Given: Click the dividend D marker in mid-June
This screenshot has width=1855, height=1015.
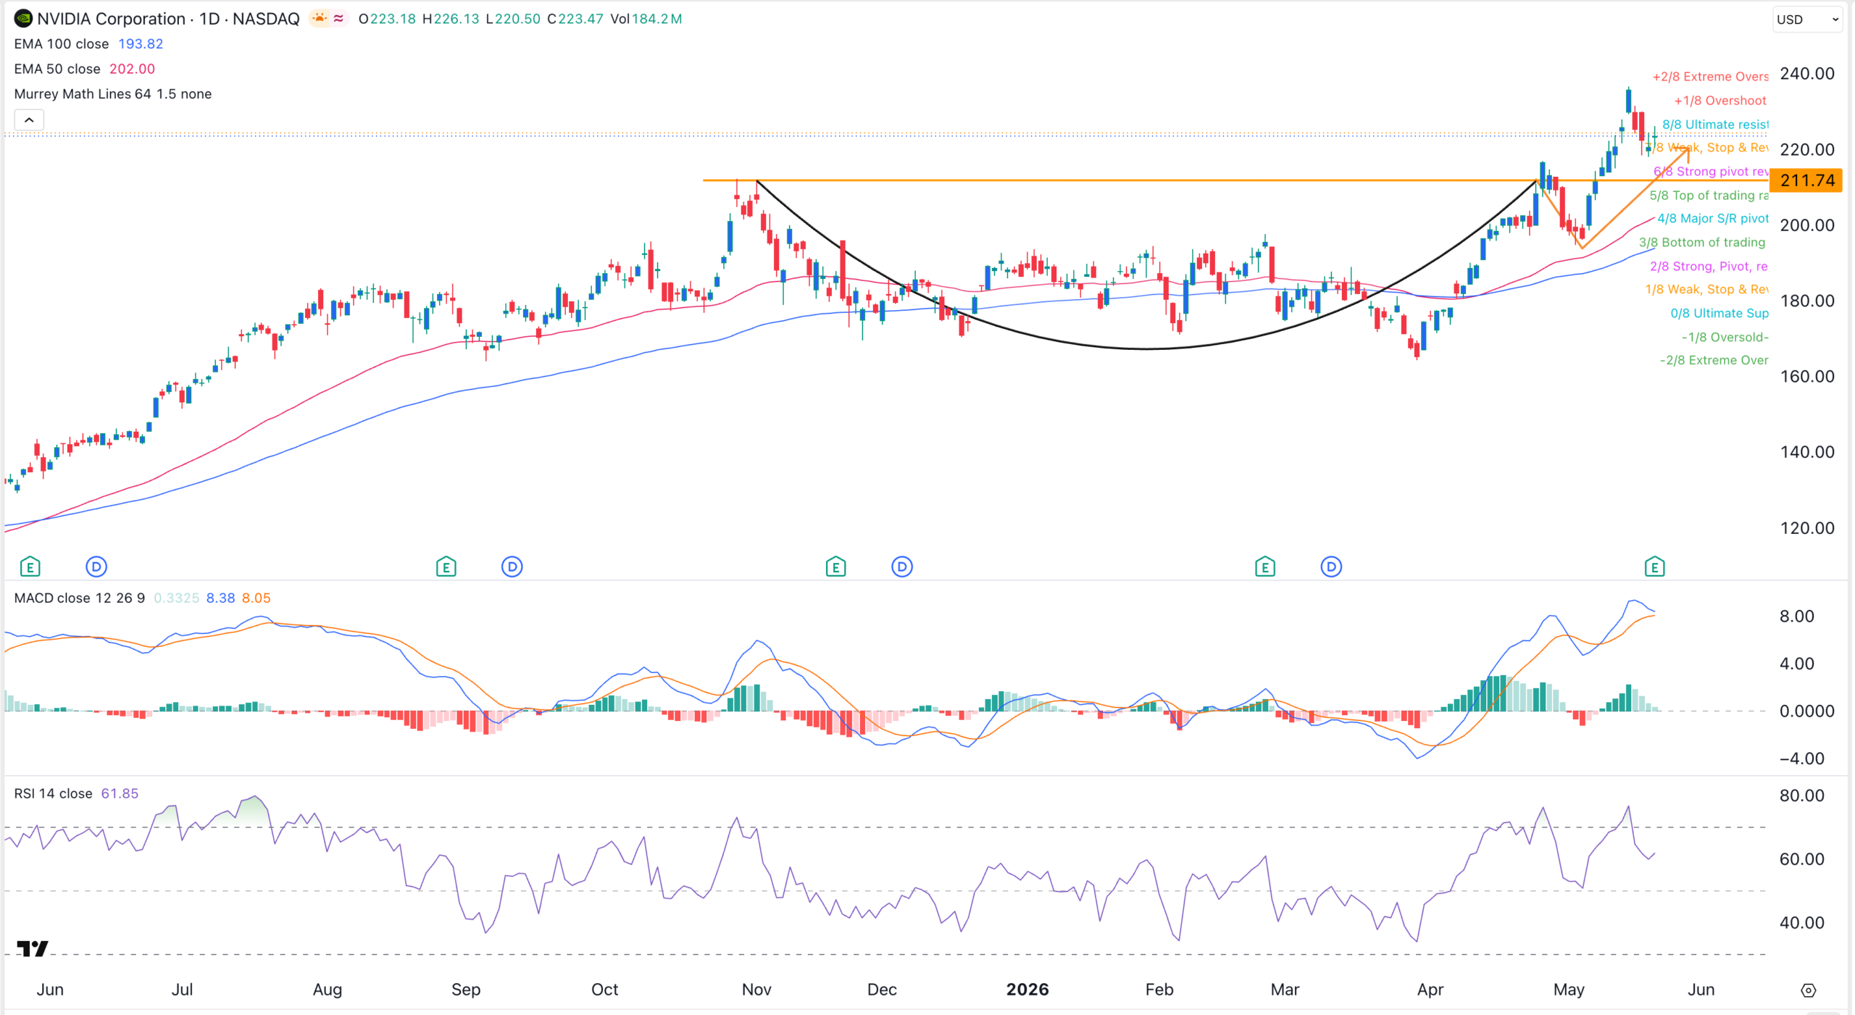Looking at the screenshot, I should pos(96,567).
